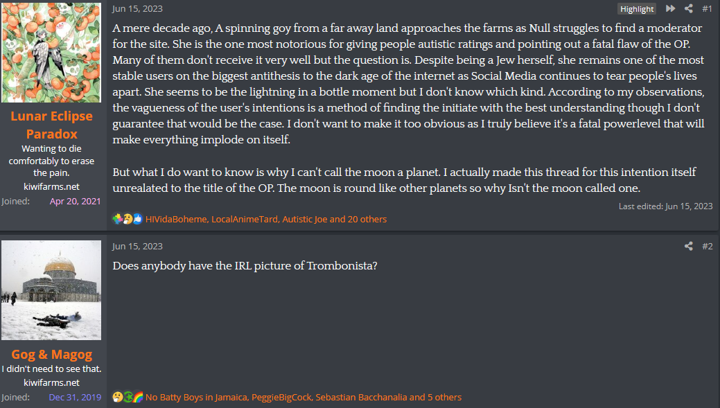Click Gog & Magog's snowy dome avatar
This screenshot has width=720, height=408.
51,290
